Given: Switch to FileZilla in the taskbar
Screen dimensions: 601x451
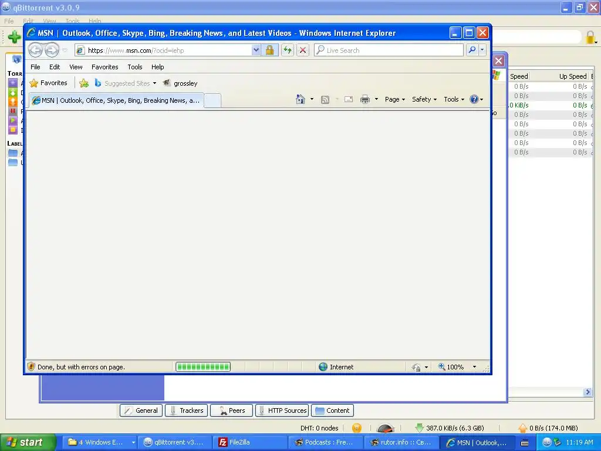Looking at the screenshot, I should click(248, 443).
